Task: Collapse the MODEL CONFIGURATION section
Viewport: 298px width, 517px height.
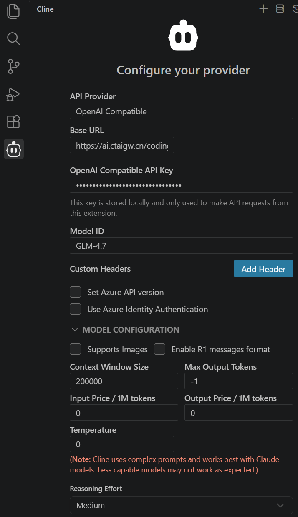Action: point(125,330)
